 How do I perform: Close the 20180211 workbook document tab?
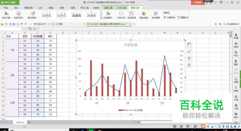coord(130,24)
